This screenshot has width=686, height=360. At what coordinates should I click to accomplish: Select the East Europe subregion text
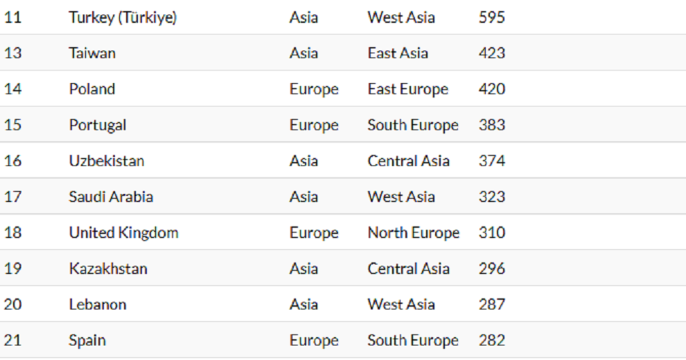[x=407, y=89]
